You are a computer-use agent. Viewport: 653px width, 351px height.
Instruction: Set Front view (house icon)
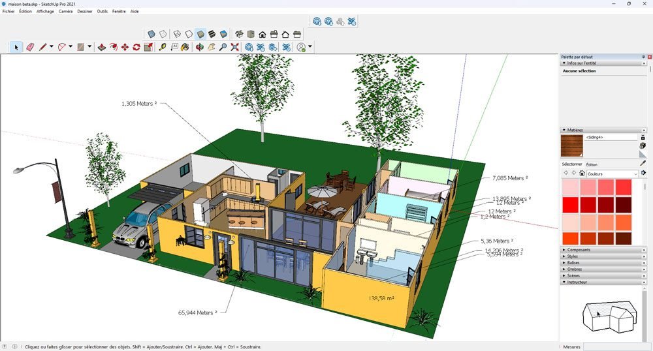pyautogui.click(x=263, y=34)
